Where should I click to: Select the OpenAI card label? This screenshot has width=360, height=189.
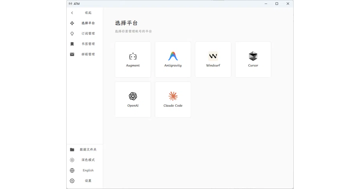133,106
